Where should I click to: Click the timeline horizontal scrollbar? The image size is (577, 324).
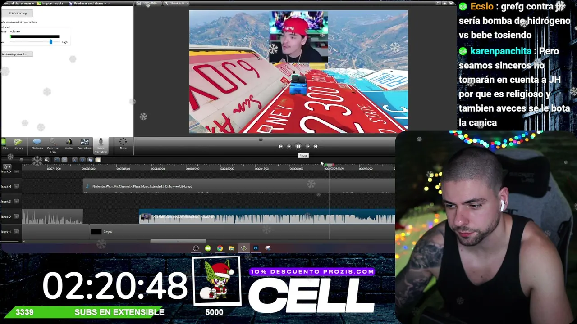[178, 241]
